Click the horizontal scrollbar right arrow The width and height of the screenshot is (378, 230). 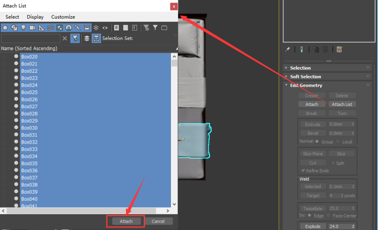167,211
